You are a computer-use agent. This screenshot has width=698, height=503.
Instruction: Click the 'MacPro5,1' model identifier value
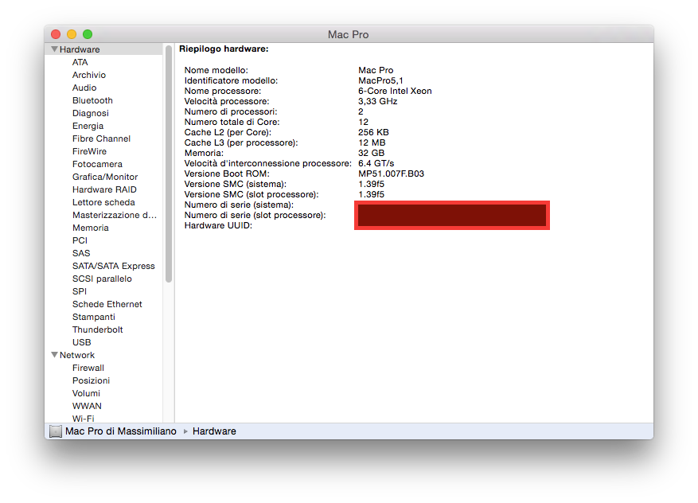coord(380,80)
